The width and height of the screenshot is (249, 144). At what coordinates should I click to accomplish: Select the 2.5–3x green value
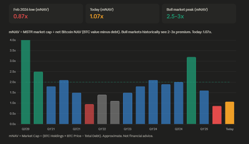(175, 16)
